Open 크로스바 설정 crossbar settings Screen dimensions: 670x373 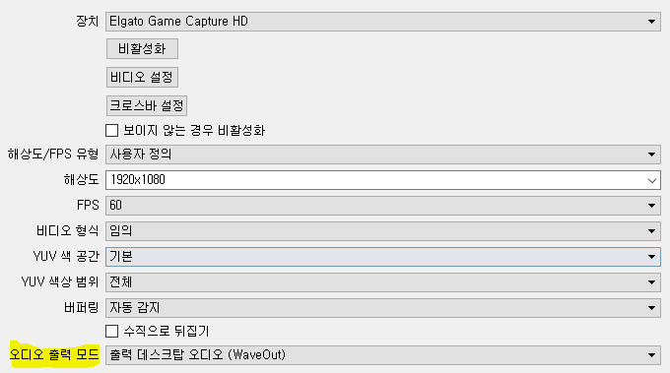(147, 105)
